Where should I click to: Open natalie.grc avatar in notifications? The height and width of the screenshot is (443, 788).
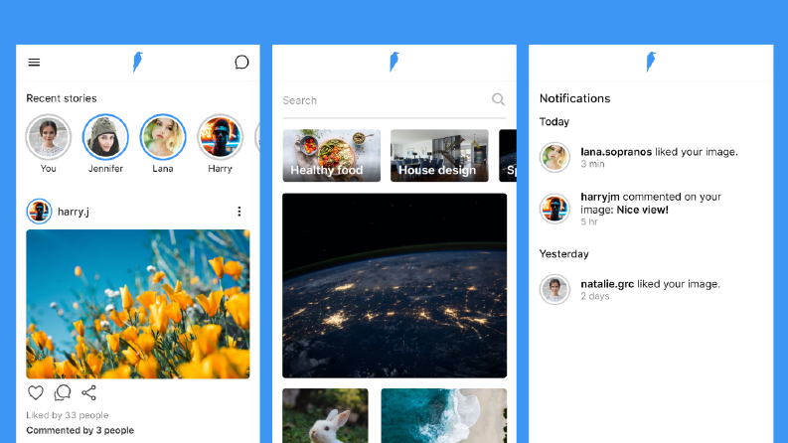pos(554,289)
